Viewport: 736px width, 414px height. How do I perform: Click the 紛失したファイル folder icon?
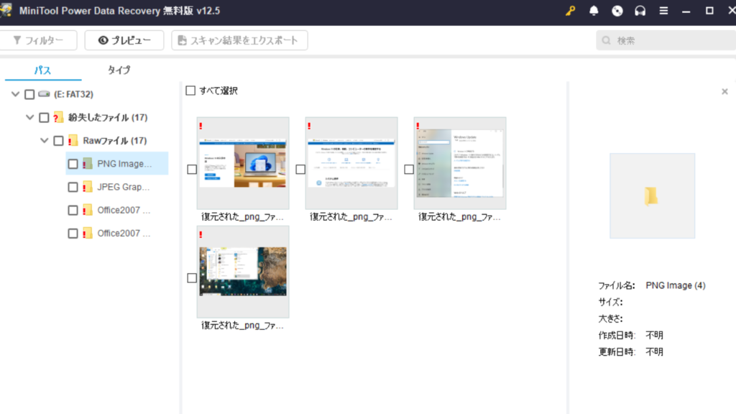(x=58, y=117)
